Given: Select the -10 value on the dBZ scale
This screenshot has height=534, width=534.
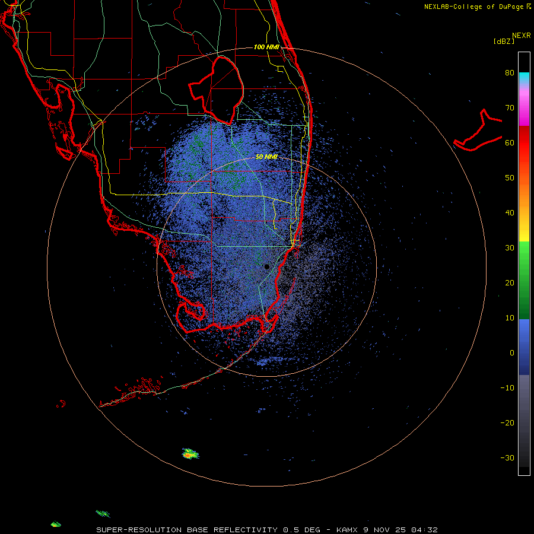Looking at the screenshot, I should coord(507,388).
